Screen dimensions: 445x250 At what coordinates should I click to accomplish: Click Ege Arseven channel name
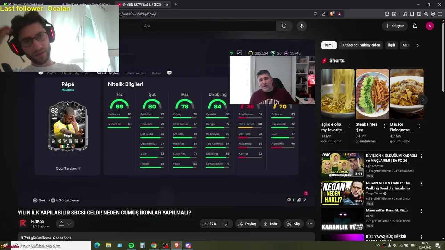tap(374, 166)
